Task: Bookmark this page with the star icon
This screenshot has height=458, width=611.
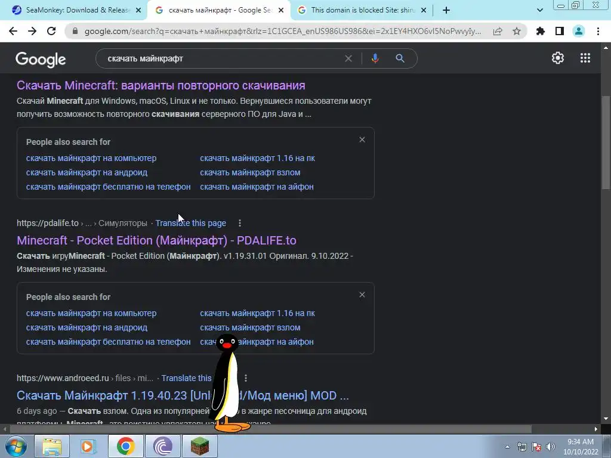Action: click(x=517, y=31)
